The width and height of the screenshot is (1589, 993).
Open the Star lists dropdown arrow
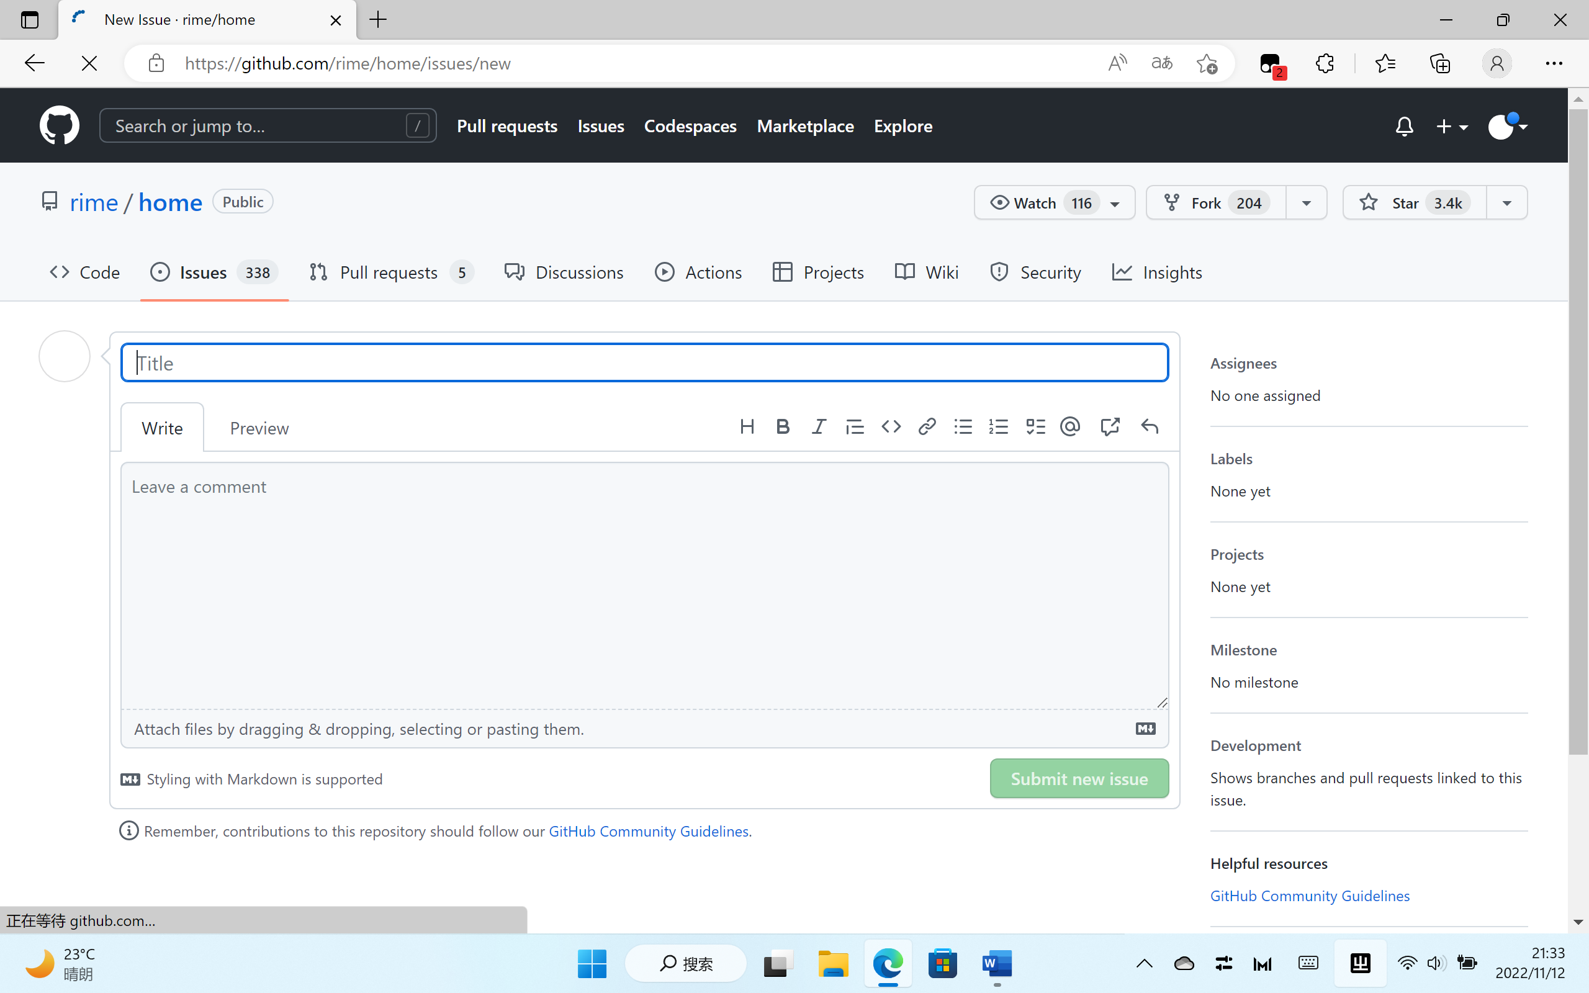[x=1507, y=203]
